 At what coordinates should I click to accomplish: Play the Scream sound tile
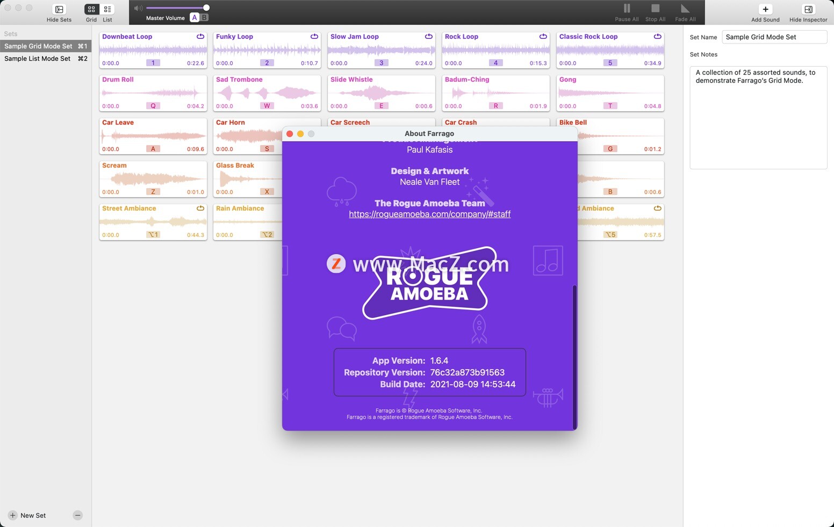click(153, 179)
